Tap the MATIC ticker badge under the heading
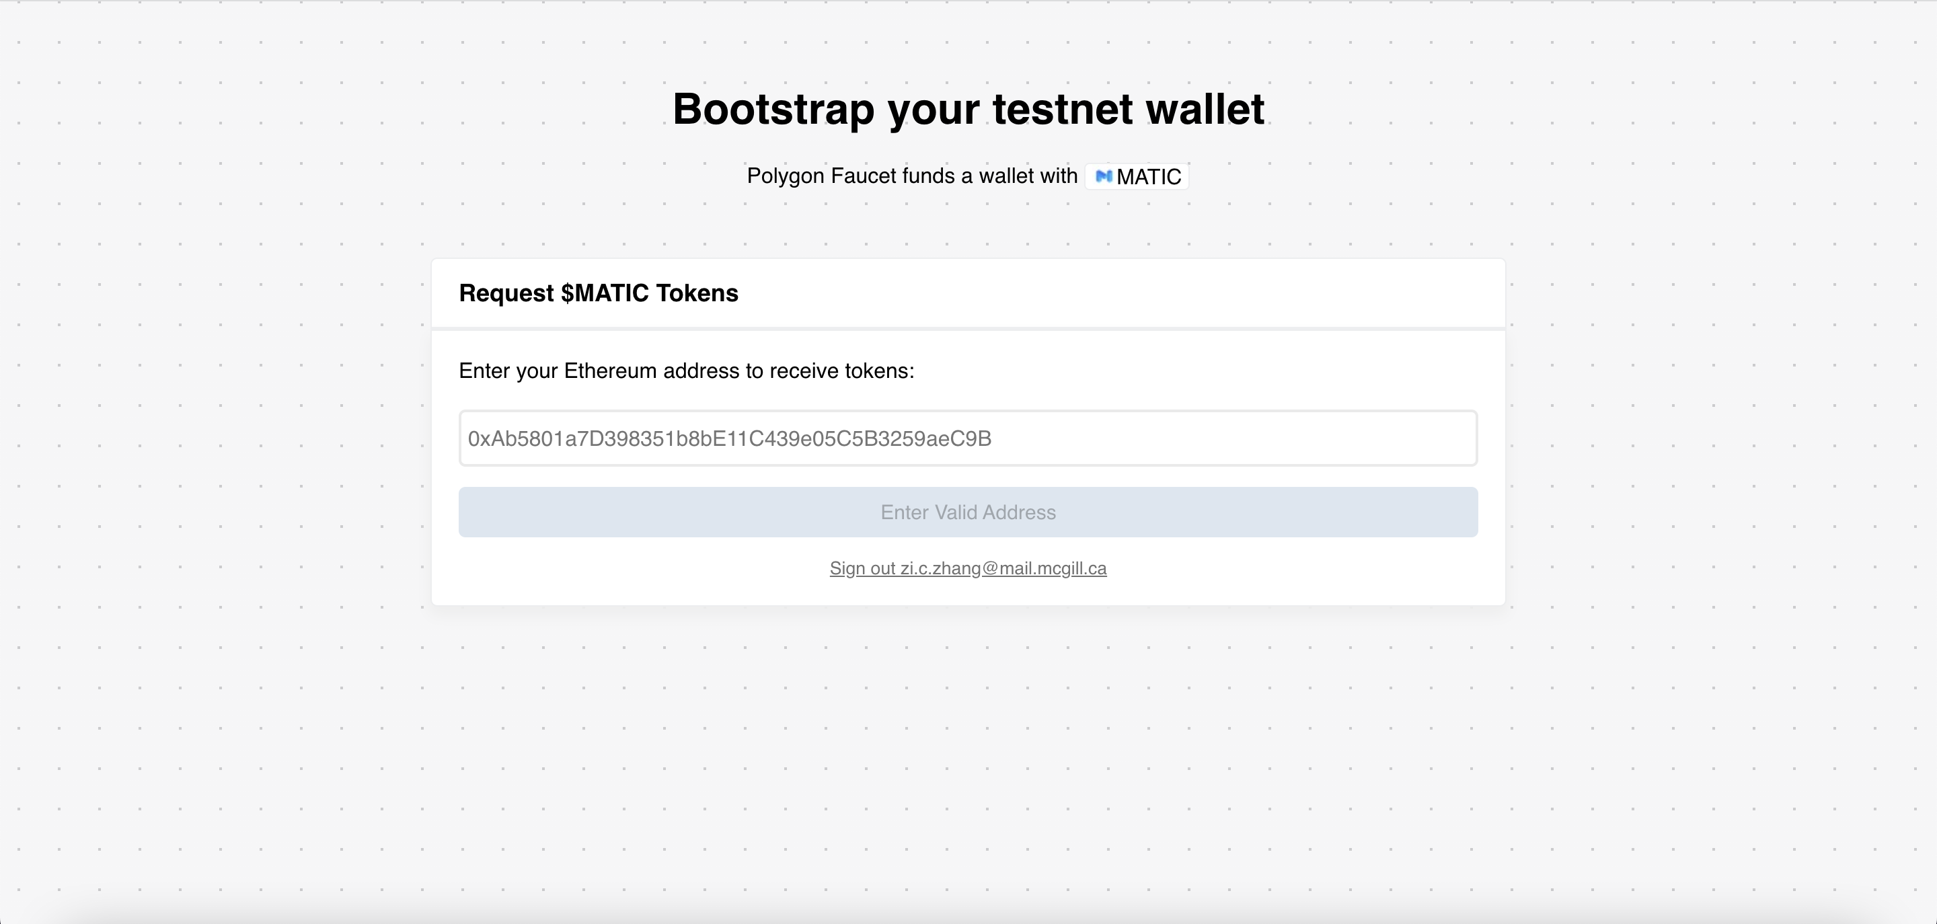Viewport: 1937px width, 924px height. click(x=1136, y=176)
